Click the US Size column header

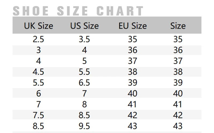[84, 26]
